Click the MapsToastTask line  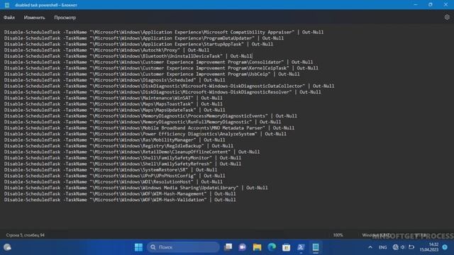coord(113,104)
